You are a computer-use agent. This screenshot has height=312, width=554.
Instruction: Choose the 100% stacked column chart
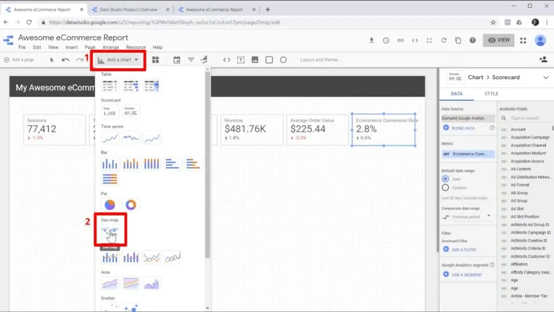(x=151, y=164)
